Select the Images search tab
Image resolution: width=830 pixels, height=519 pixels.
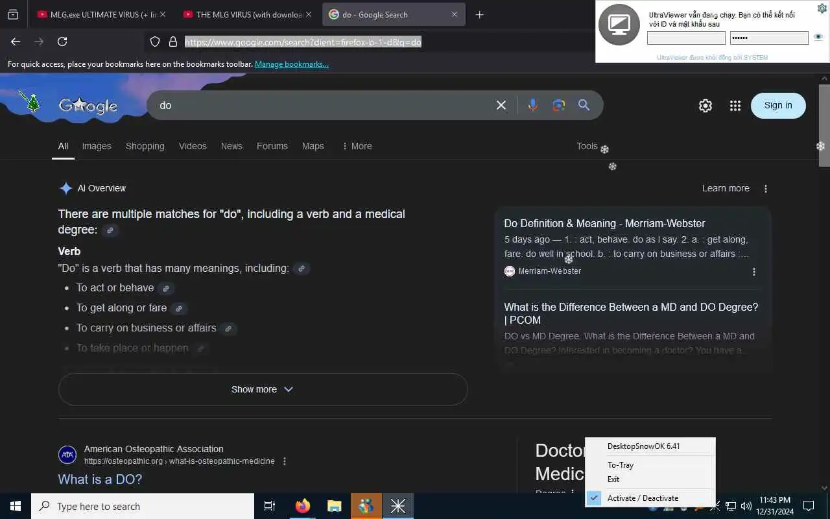click(97, 146)
